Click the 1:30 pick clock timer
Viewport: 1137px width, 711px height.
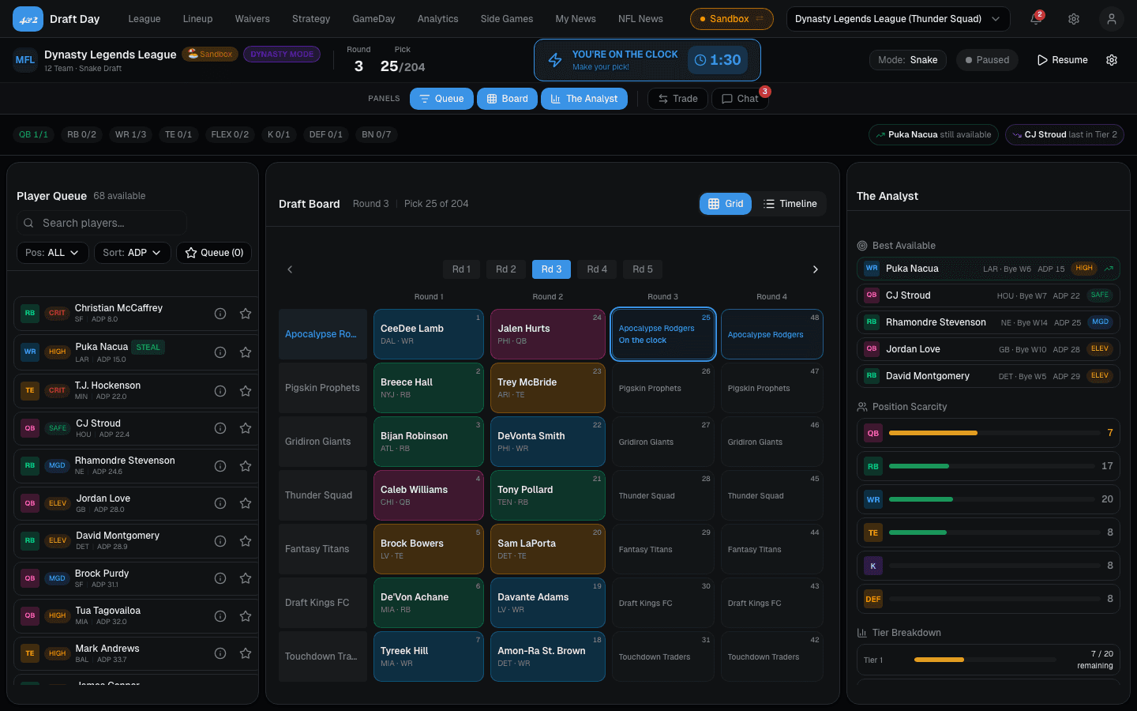718,60
